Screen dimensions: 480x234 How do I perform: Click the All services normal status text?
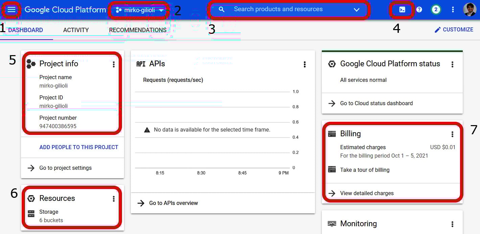tap(363, 80)
